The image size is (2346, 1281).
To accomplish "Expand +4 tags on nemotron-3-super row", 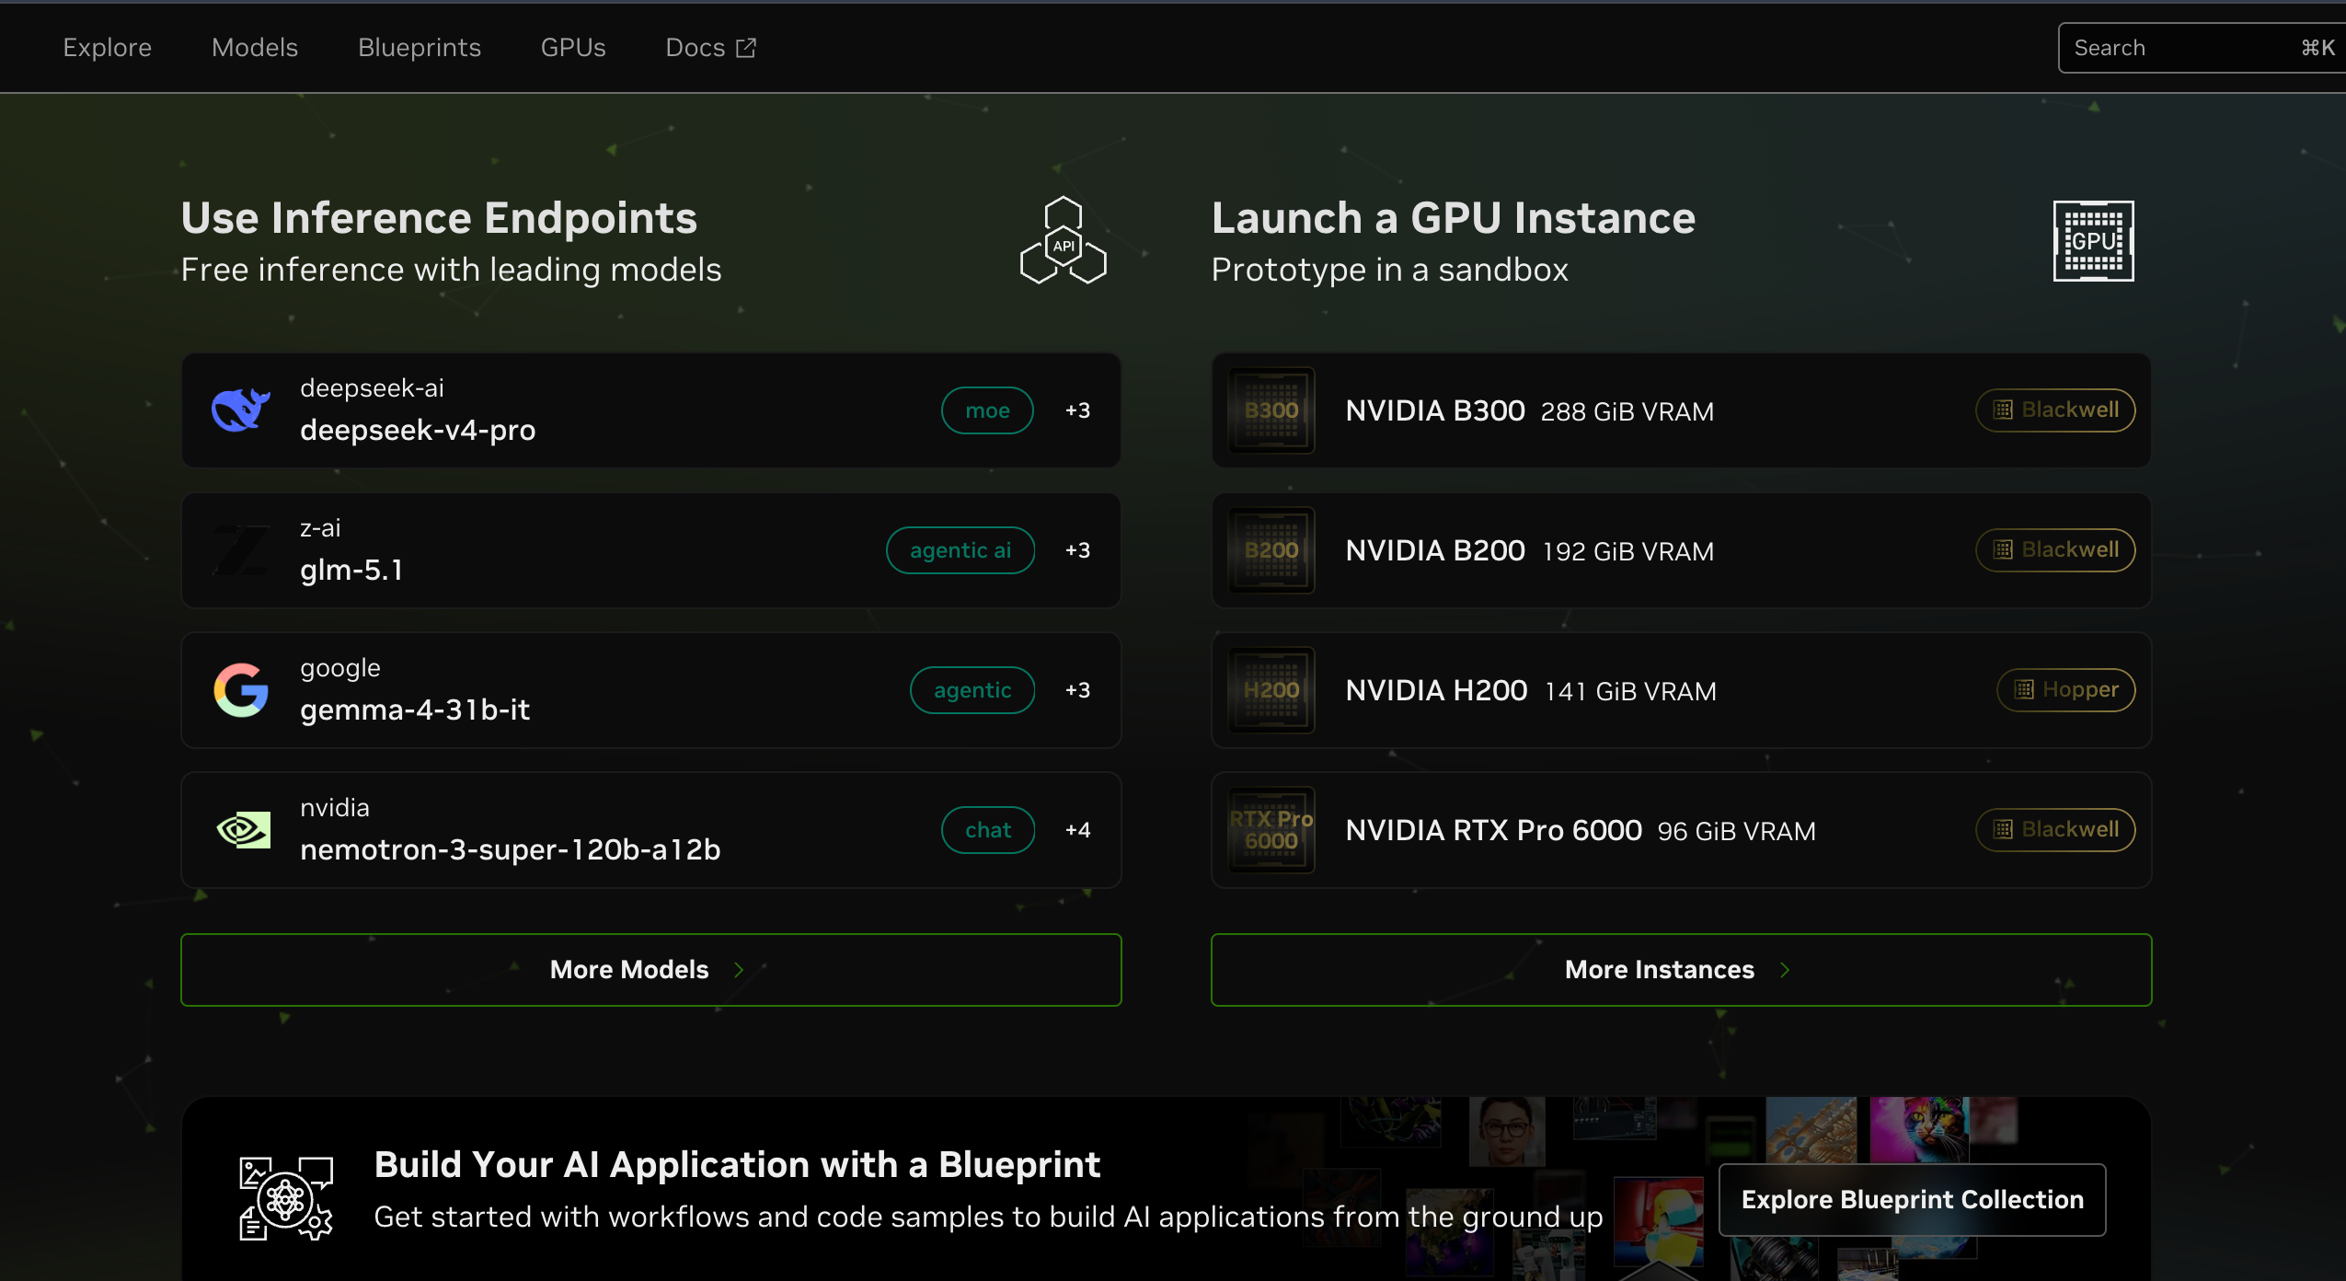I will point(1078,830).
